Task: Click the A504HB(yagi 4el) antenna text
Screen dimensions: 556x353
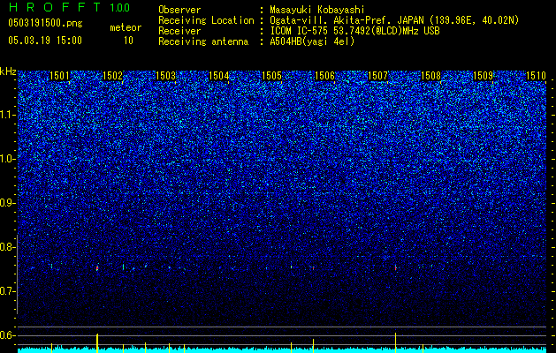Action: 312,41
